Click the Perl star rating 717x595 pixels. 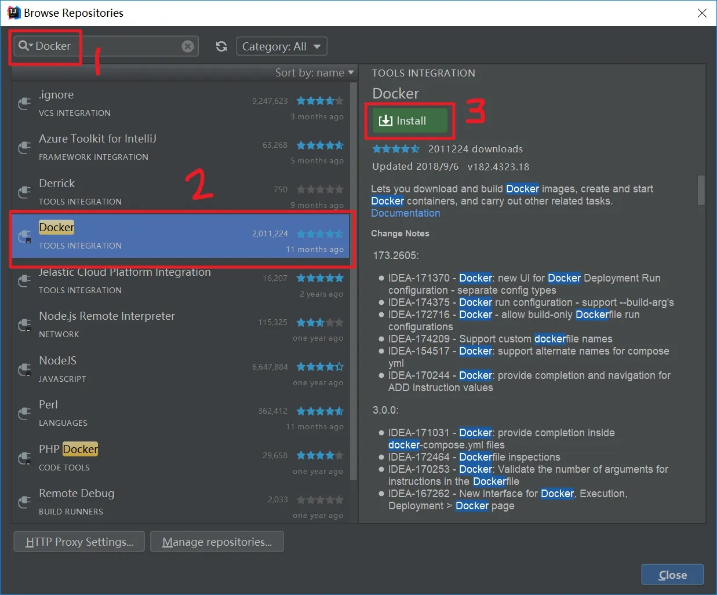[320, 411]
